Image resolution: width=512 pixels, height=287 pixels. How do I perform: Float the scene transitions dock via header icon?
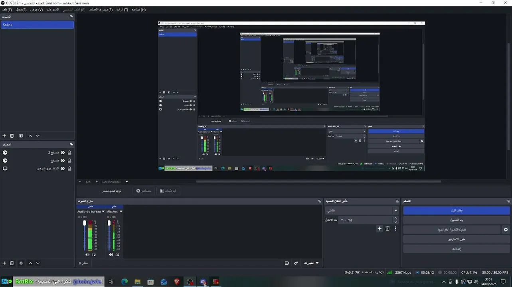pos(397,201)
